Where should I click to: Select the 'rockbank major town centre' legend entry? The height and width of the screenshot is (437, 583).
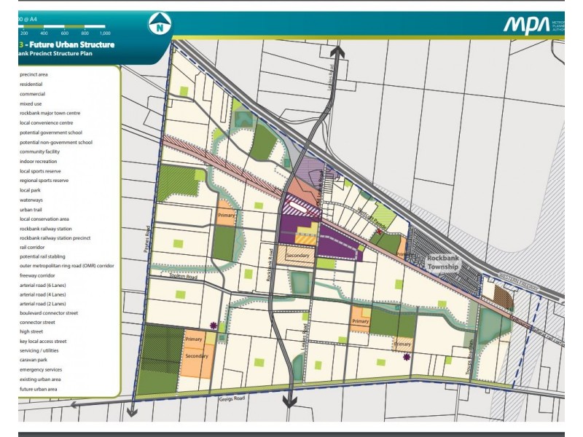tap(50, 114)
